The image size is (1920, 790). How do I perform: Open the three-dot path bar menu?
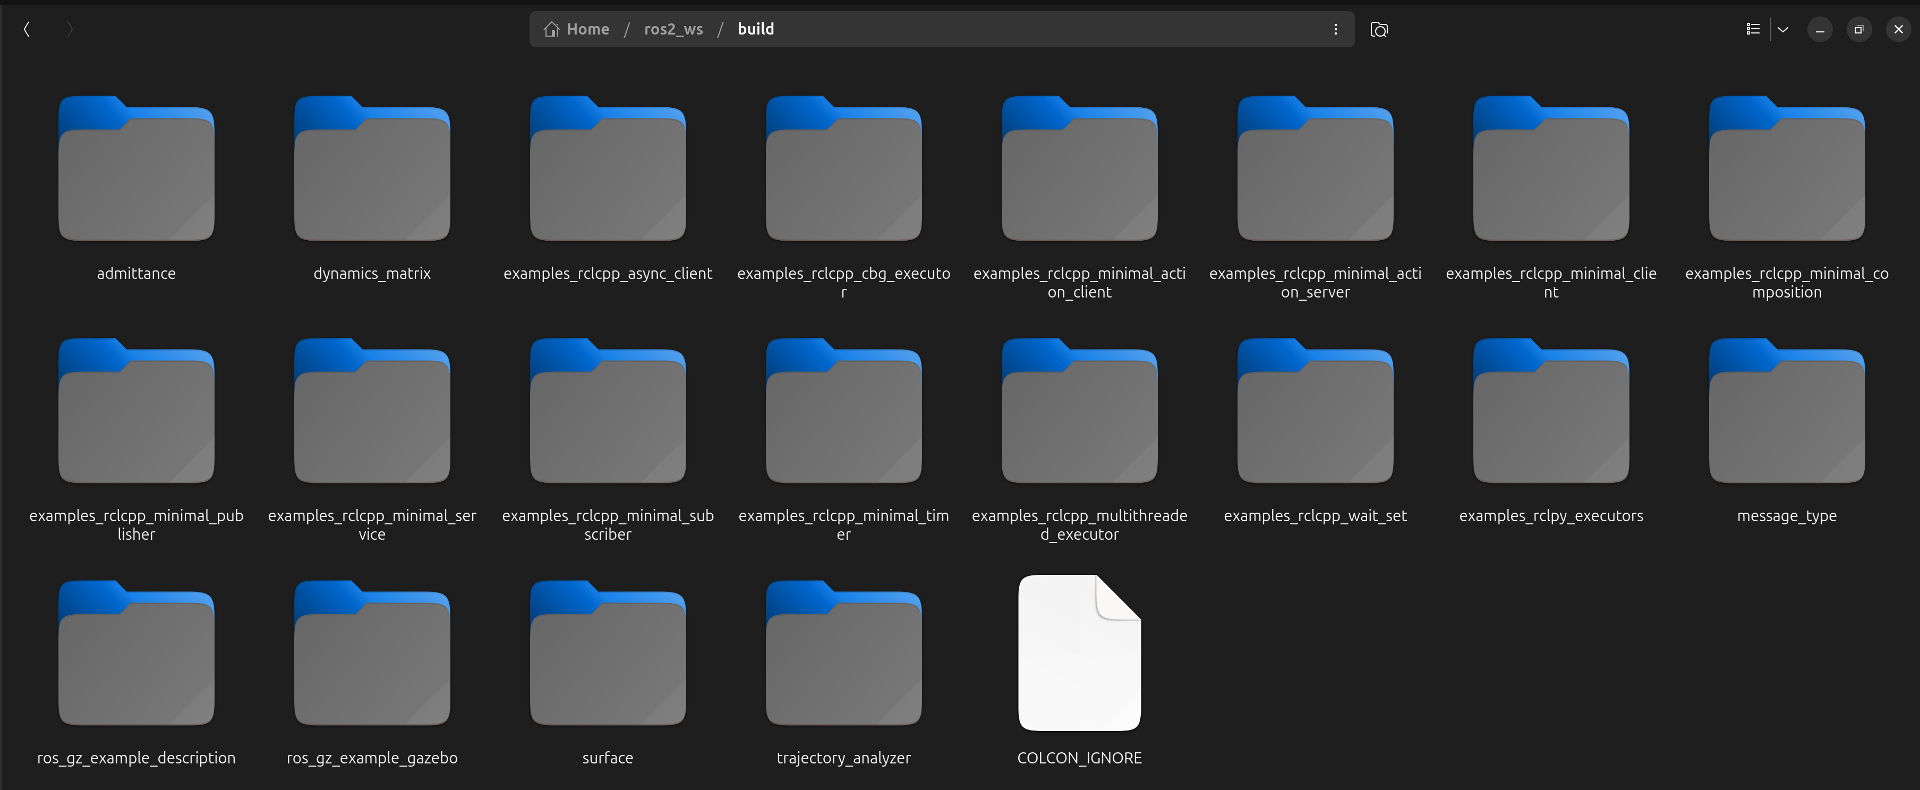[x=1335, y=29]
